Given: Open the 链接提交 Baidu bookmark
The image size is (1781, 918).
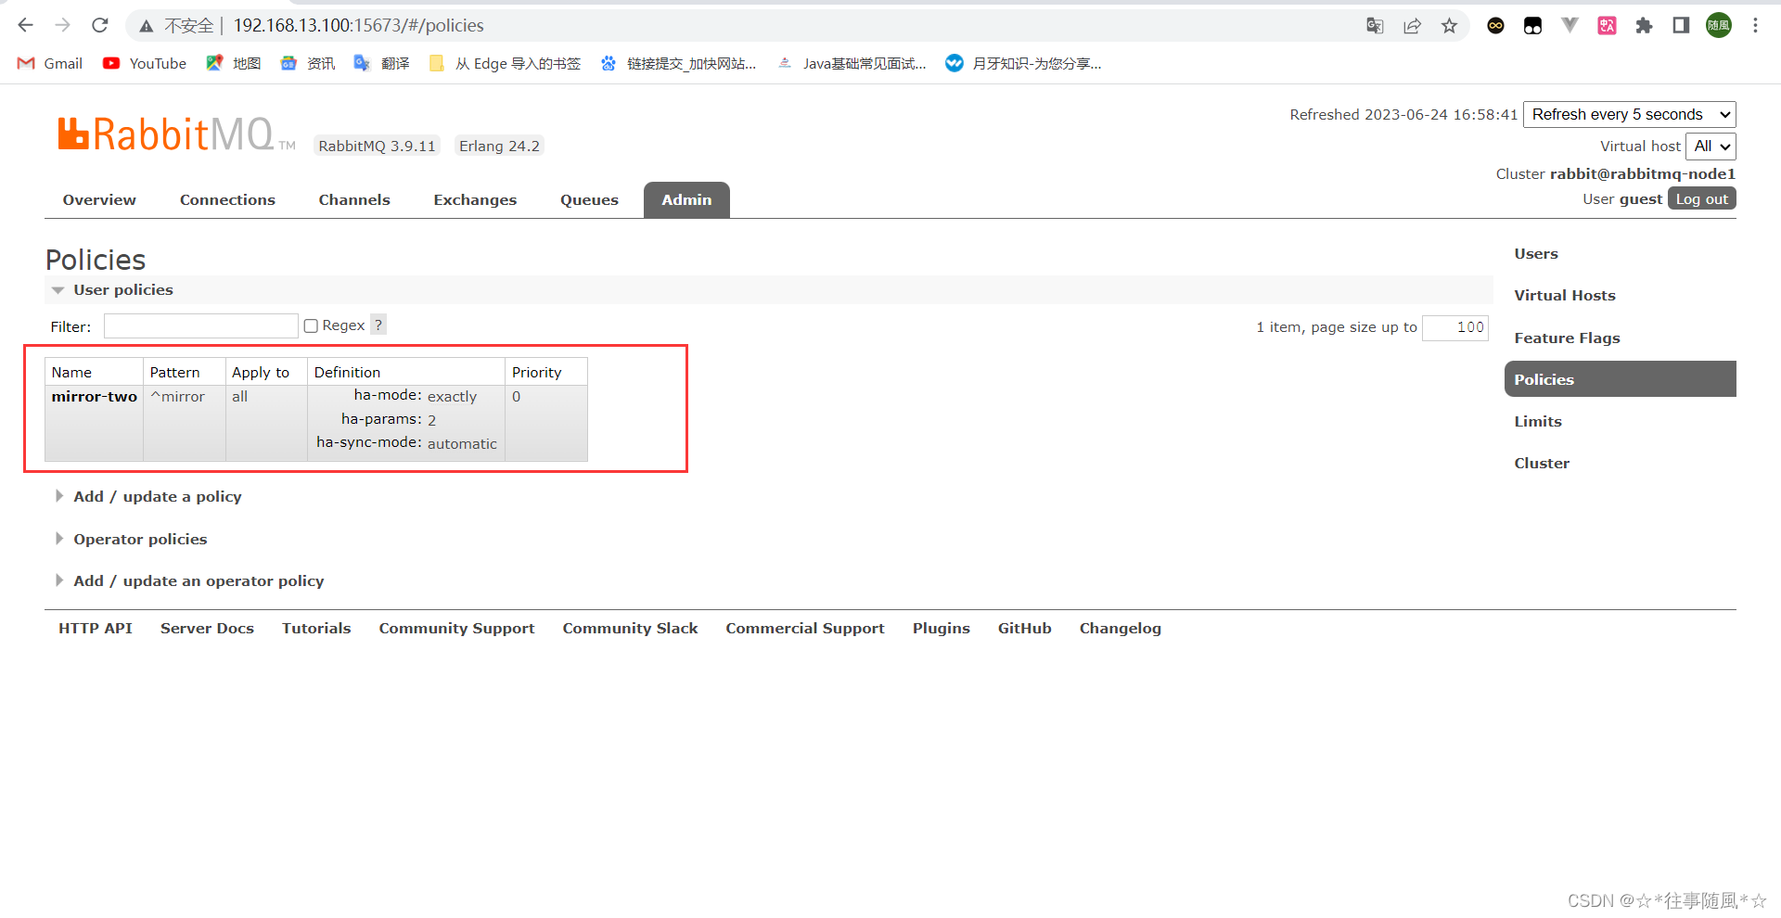Looking at the screenshot, I should (678, 63).
